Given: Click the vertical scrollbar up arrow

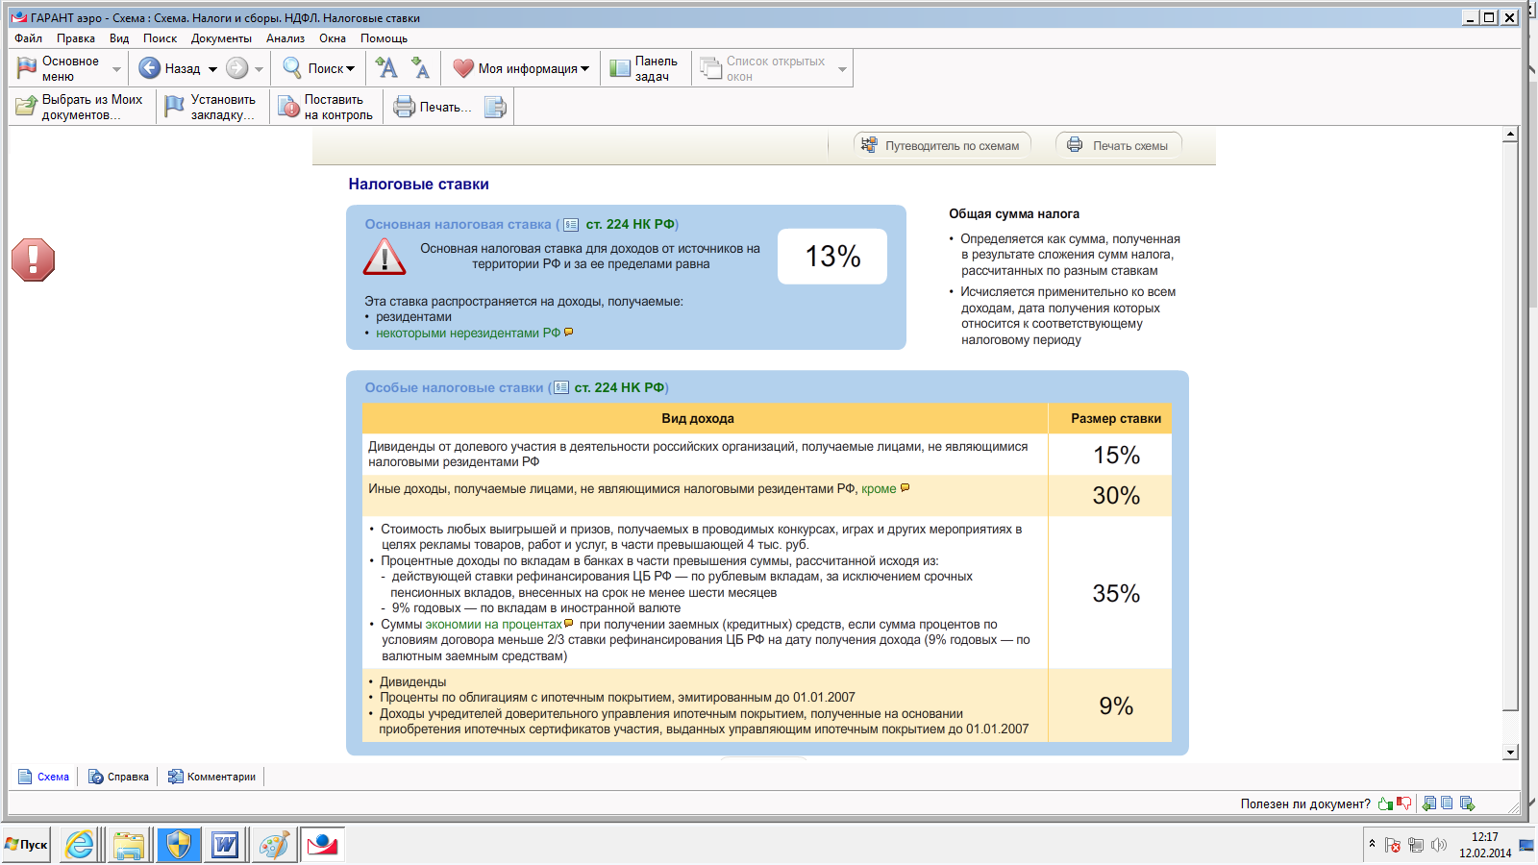Looking at the screenshot, I should 1511,135.
